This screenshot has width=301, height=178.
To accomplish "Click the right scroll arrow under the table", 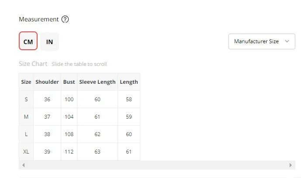I will 291,165.
